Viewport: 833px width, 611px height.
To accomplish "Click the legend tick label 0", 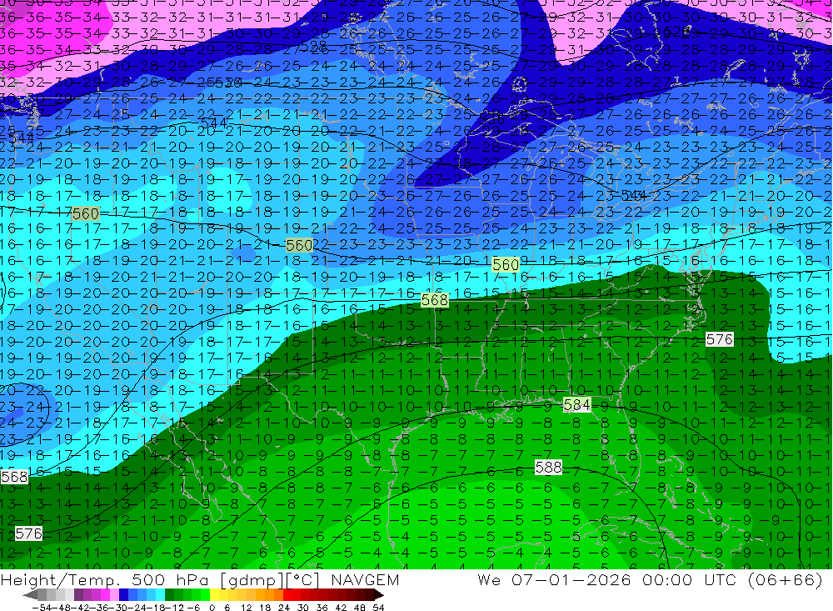I will (212, 608).
